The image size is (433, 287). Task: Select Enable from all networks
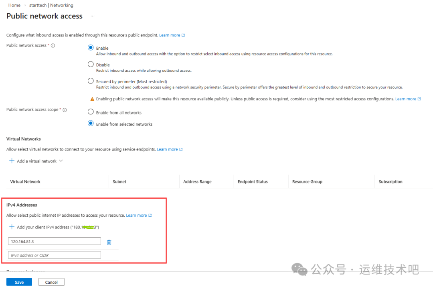coord(91,112)
